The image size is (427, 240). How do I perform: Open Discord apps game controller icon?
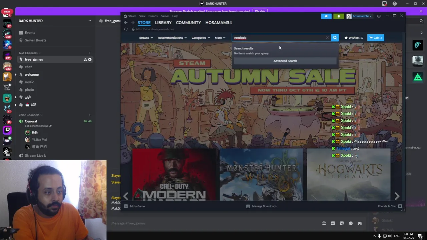point(360,223)
